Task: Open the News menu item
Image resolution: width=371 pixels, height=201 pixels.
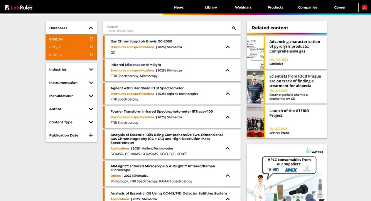Action: point(179,7)
